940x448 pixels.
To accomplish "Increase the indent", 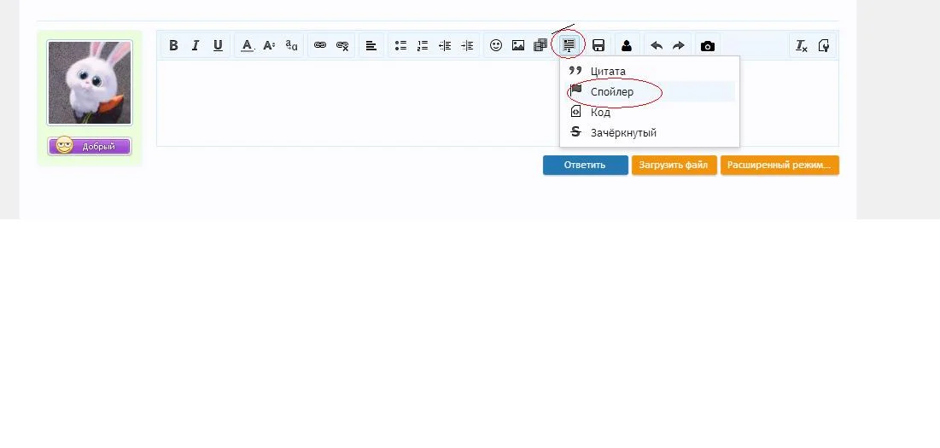I will point(467,45).
